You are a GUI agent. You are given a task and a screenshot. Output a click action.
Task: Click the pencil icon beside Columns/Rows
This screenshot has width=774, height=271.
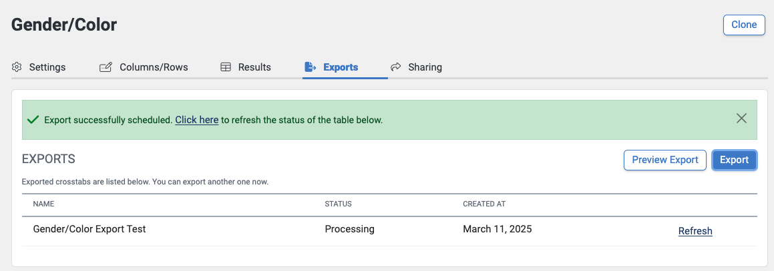[105, 67]
